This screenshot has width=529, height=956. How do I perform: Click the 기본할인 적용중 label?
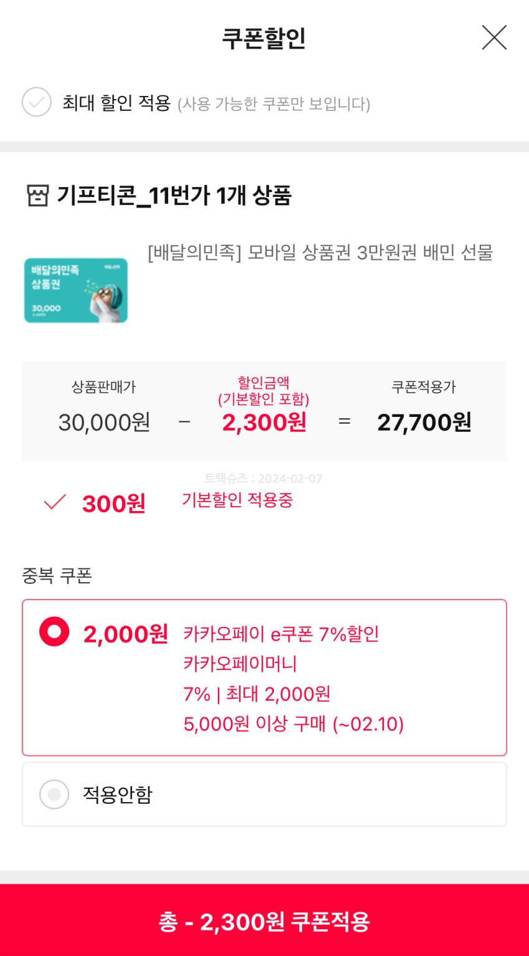pyautogui.click(x=237, y=500)
